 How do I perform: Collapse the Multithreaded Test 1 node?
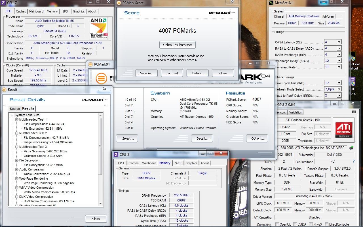tap(17, 119)
